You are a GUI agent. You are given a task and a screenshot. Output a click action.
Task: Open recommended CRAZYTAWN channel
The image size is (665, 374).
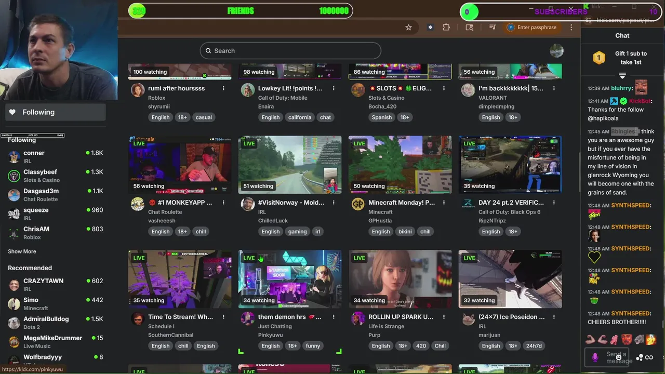(56, 285)
